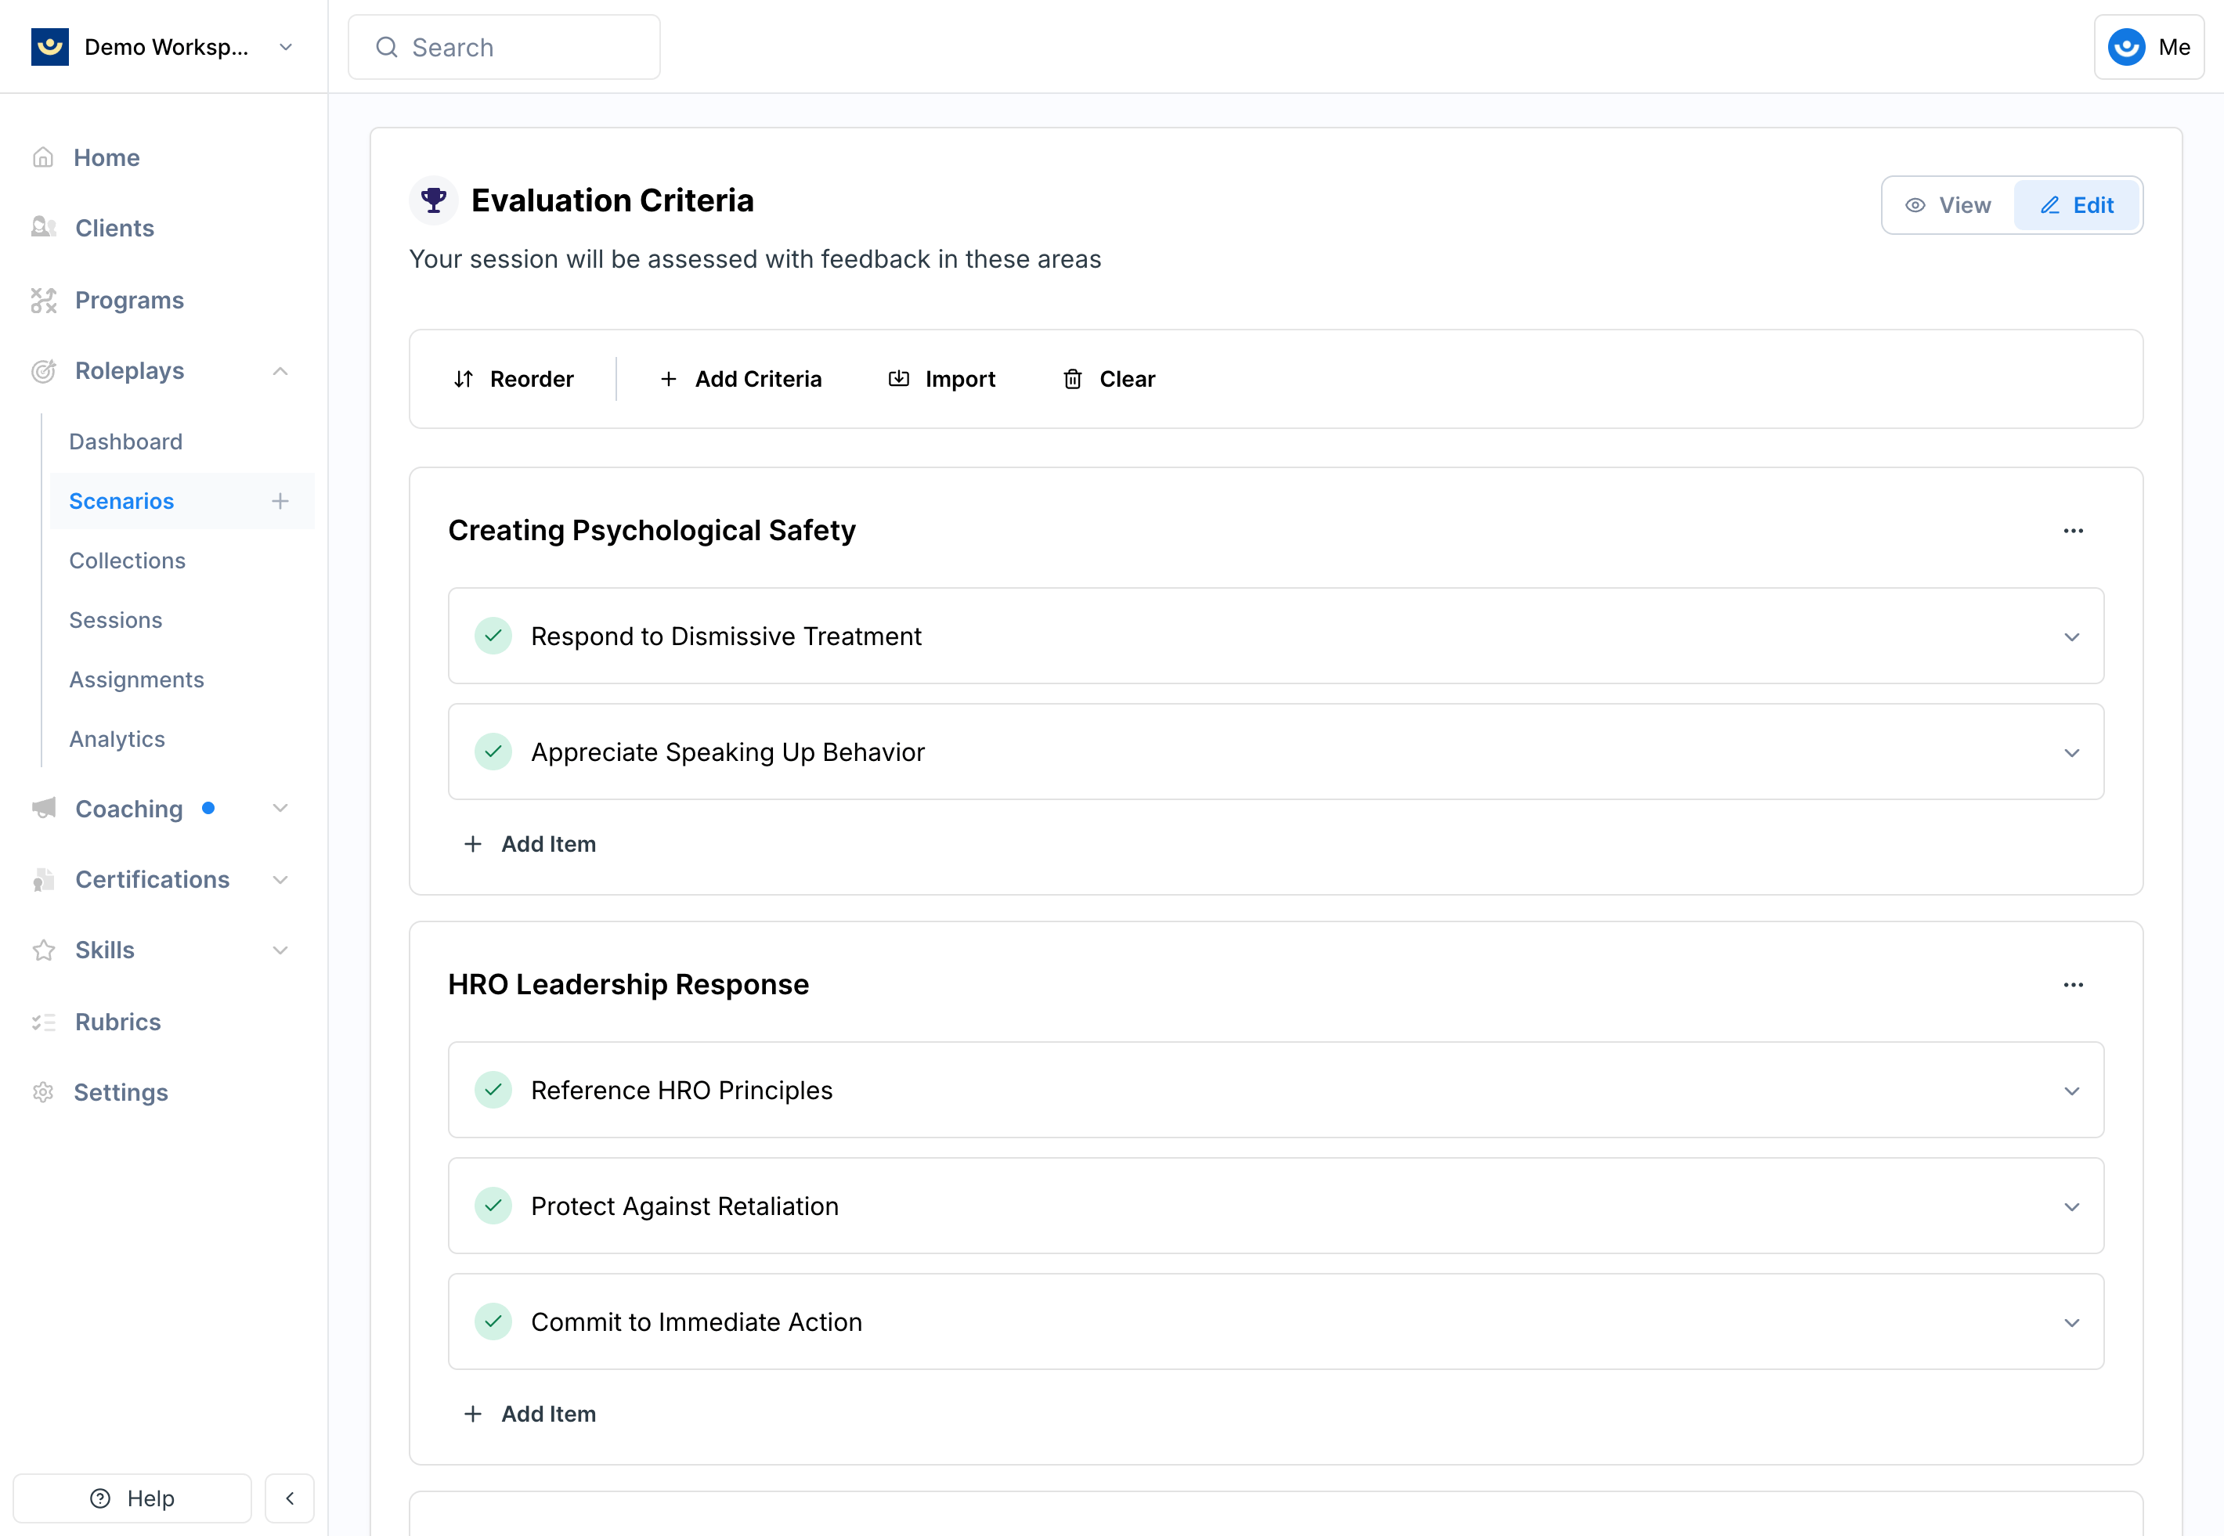Click the Creating Psychological Safety heading
The height and width of the screenshot is (1536, 2224).
tap(652, 530)
